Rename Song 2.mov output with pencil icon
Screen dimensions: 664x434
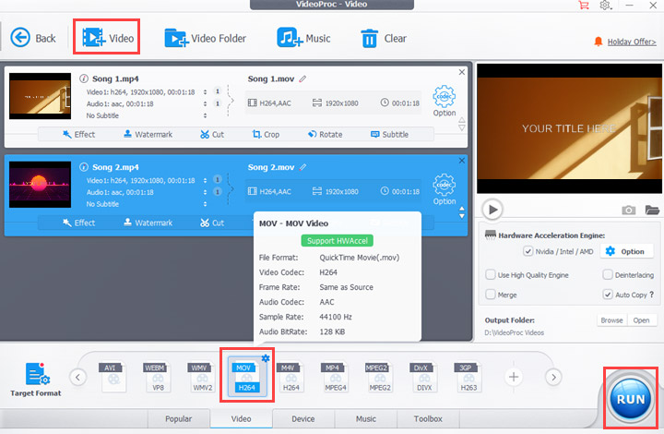302,167
